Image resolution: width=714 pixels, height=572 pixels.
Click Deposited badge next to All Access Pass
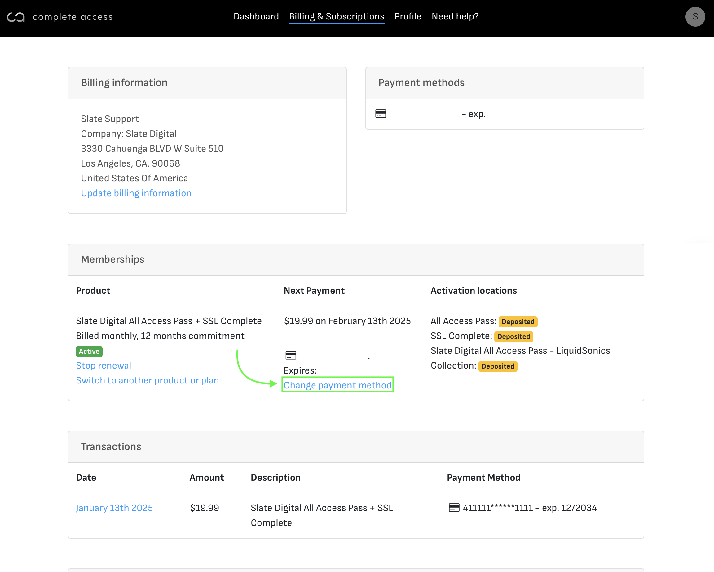(x=518, y=322)
